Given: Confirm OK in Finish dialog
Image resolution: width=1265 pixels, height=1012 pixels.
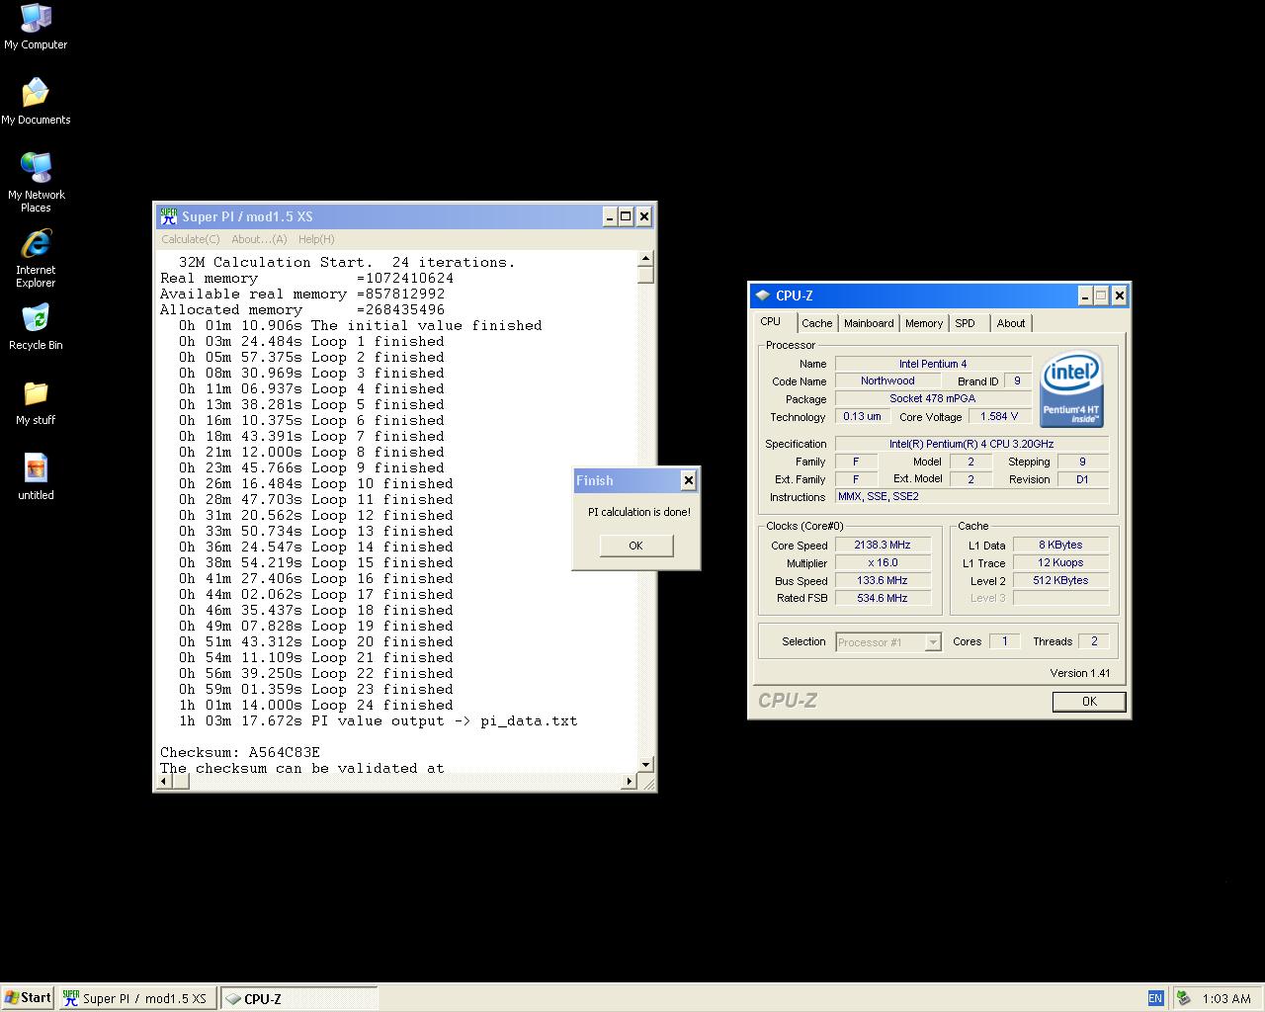Looking at the screenshot, I should [x=635, y=546].
